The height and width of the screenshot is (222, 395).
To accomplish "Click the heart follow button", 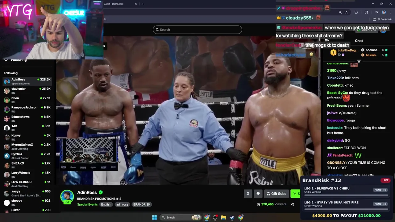I will tap(258, 194).
